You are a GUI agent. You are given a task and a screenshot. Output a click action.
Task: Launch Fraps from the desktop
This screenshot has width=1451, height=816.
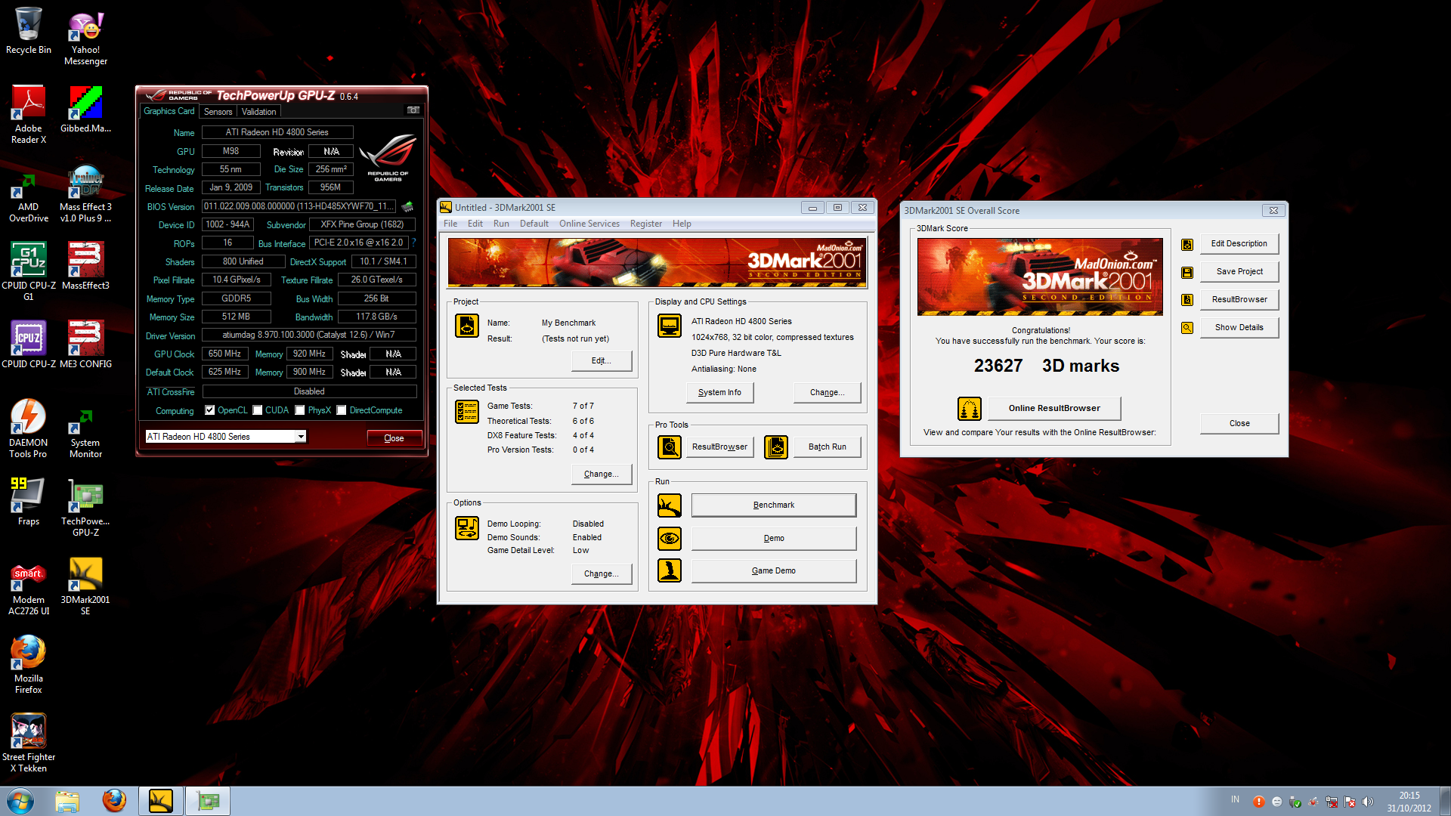[28, 502]
